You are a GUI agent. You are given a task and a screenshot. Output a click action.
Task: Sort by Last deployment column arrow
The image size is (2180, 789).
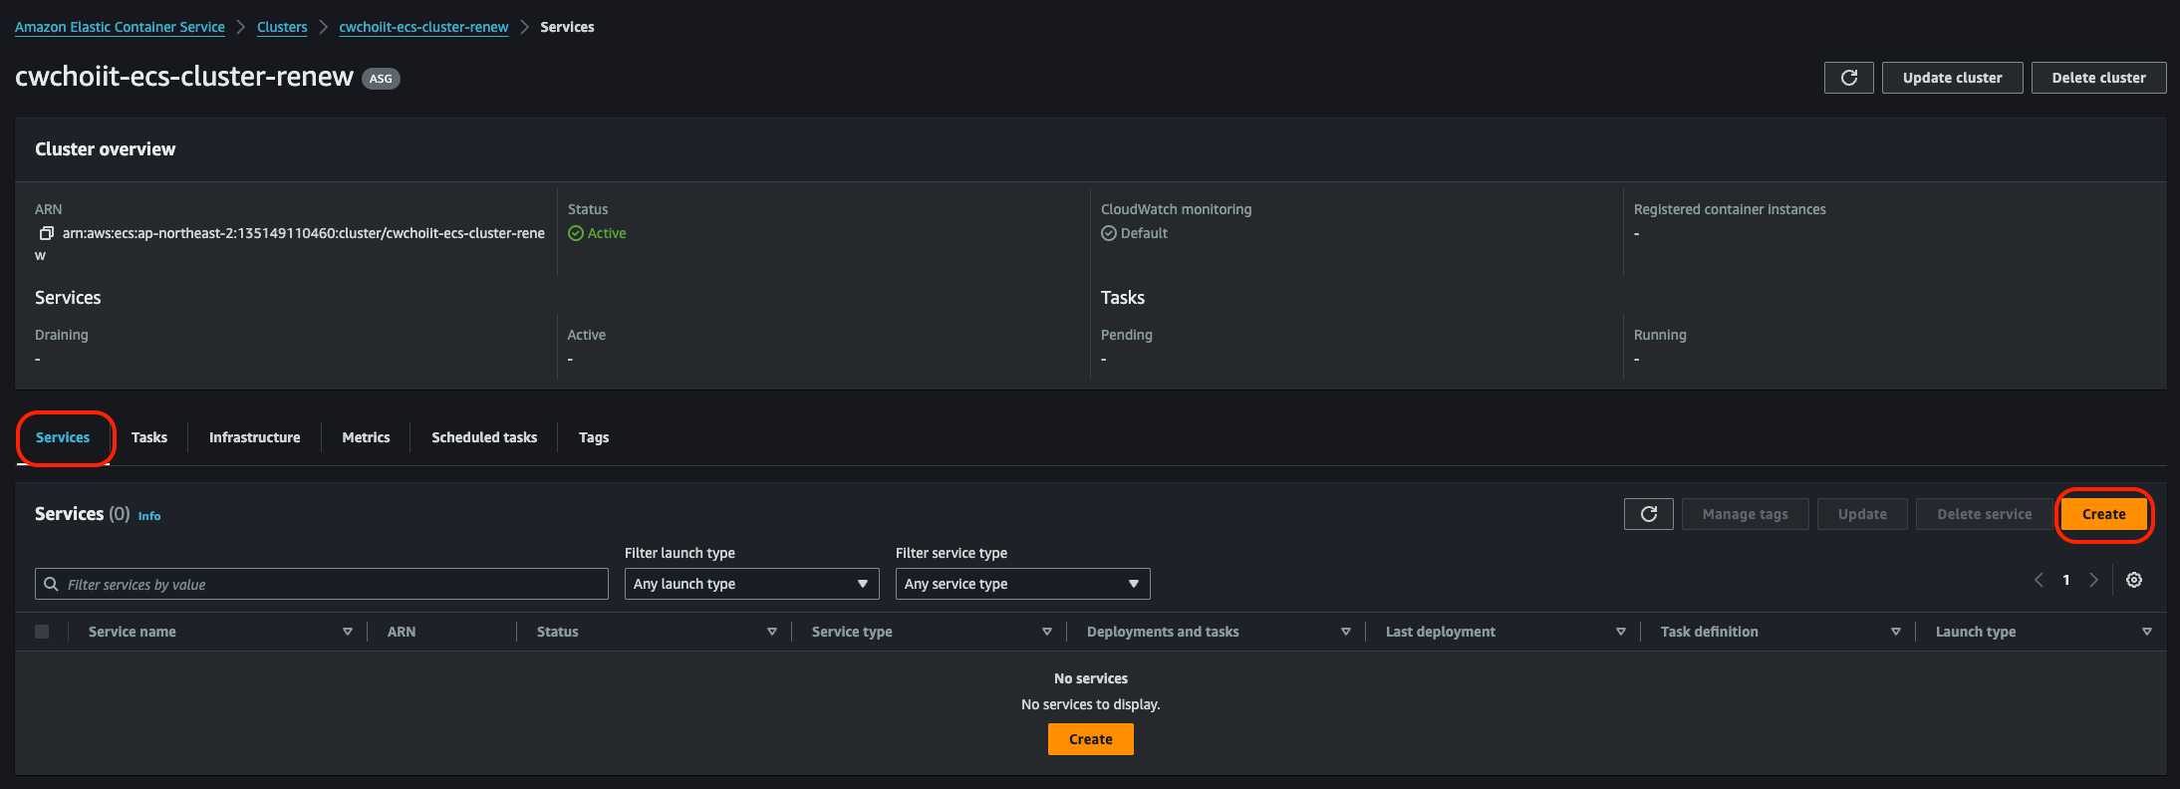[x=1621, y=632]
